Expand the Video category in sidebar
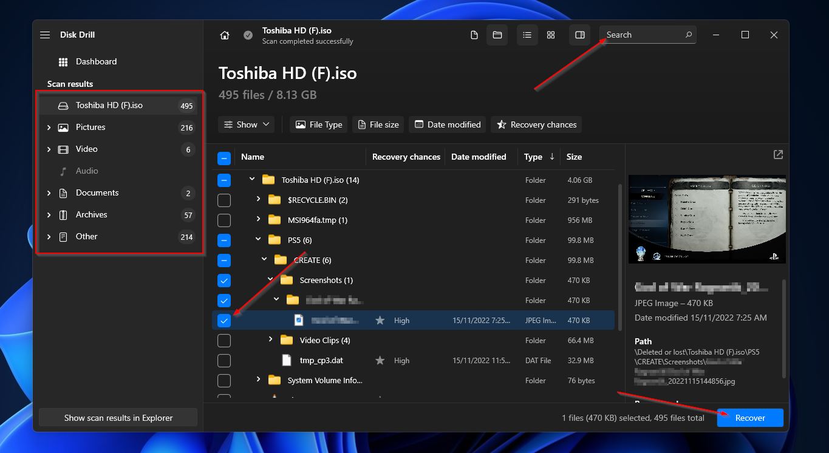The image size is (829, 453). (x=49, y=149)
